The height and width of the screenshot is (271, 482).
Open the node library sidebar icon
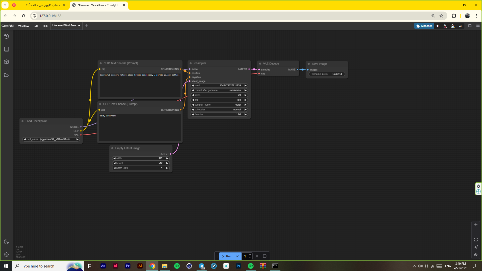[7, 49]
